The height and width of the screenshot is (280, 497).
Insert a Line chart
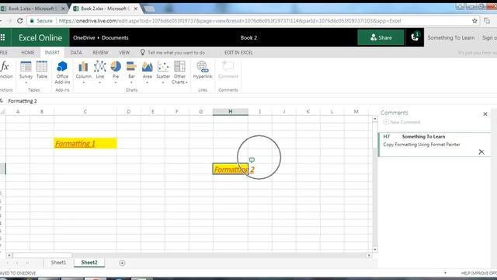100,70
